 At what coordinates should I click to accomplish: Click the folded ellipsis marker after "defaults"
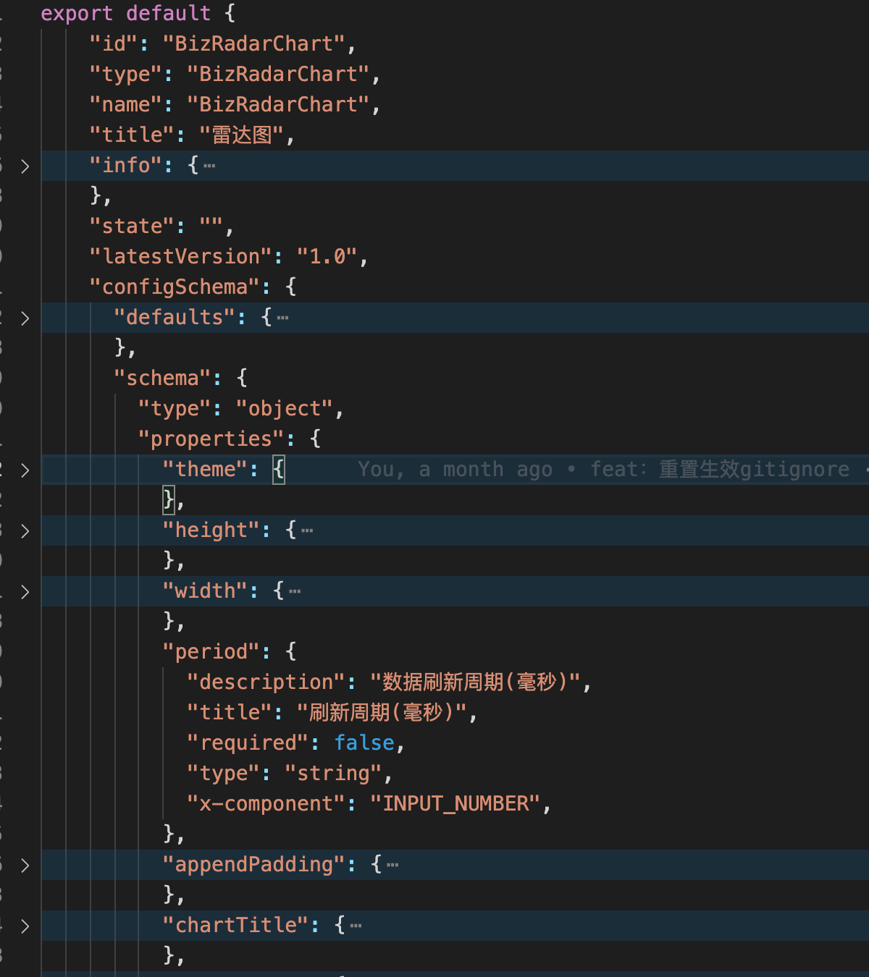pyautogui.click(x=282, y=318)
